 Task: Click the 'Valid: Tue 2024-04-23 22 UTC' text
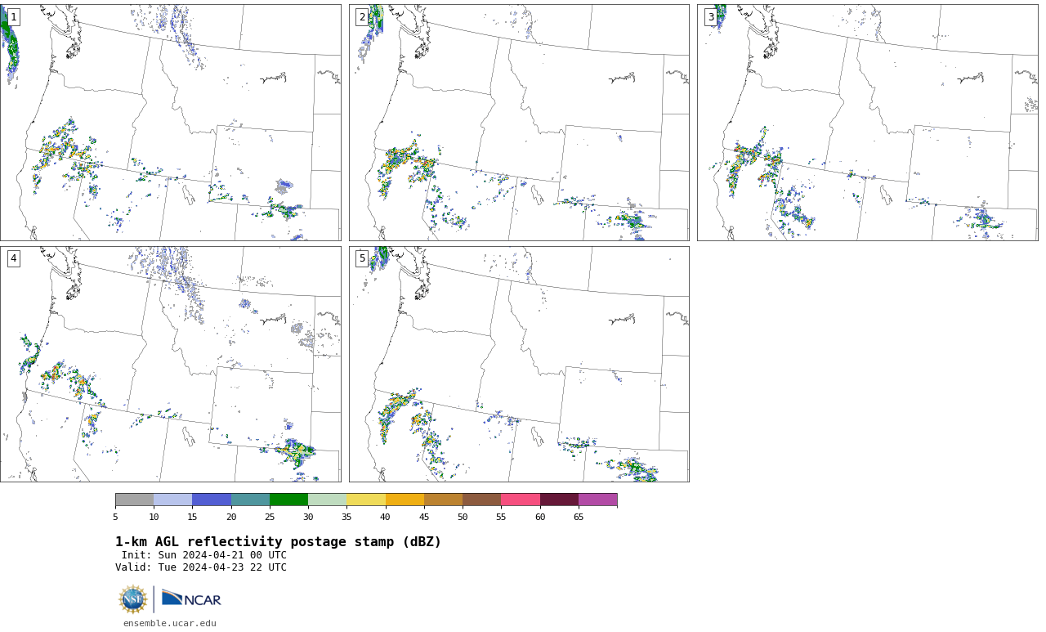[201, 567]
